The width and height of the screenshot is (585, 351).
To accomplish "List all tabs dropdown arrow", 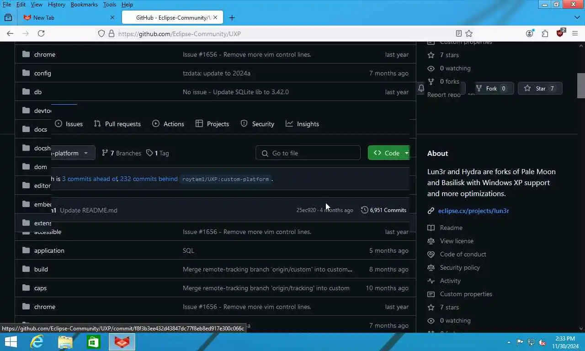I will 577,17.
